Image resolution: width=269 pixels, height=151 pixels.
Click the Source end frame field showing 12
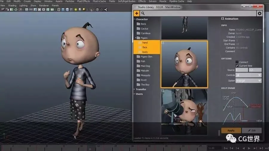[x=255, y=70]
